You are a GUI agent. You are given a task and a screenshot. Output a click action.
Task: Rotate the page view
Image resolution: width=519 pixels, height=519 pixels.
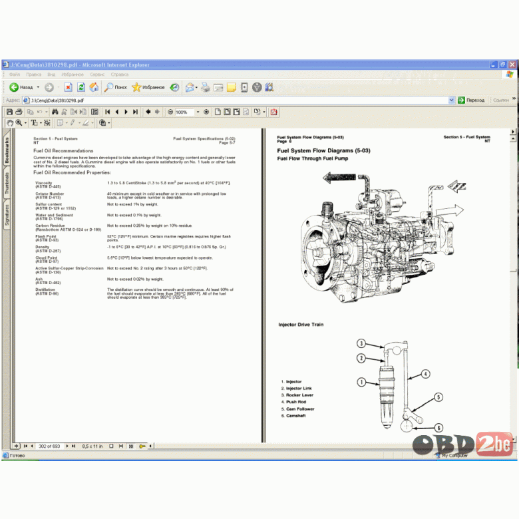coord(257,112)
